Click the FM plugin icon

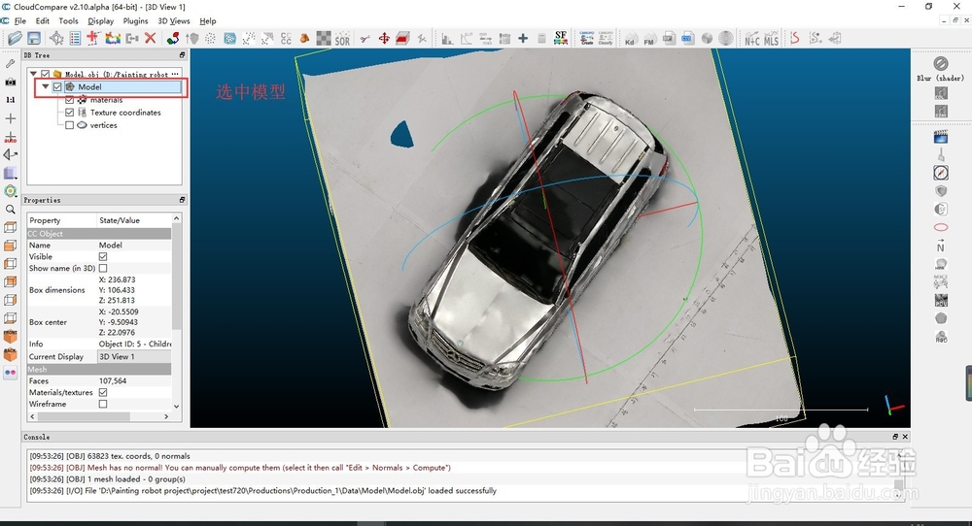[649, 39]
